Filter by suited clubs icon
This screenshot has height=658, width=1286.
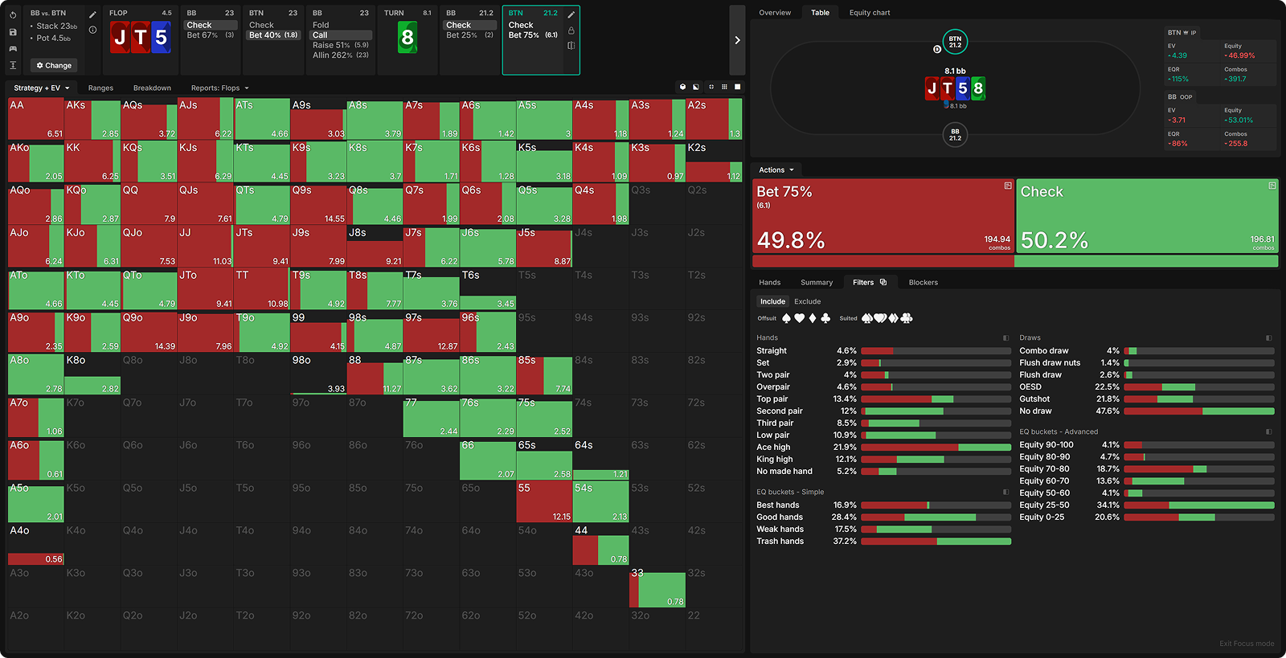click(x=907, y=318)
